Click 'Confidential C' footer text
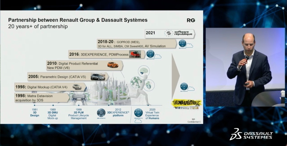The width and height of the screenshot is (287, 146). point(194,122)
